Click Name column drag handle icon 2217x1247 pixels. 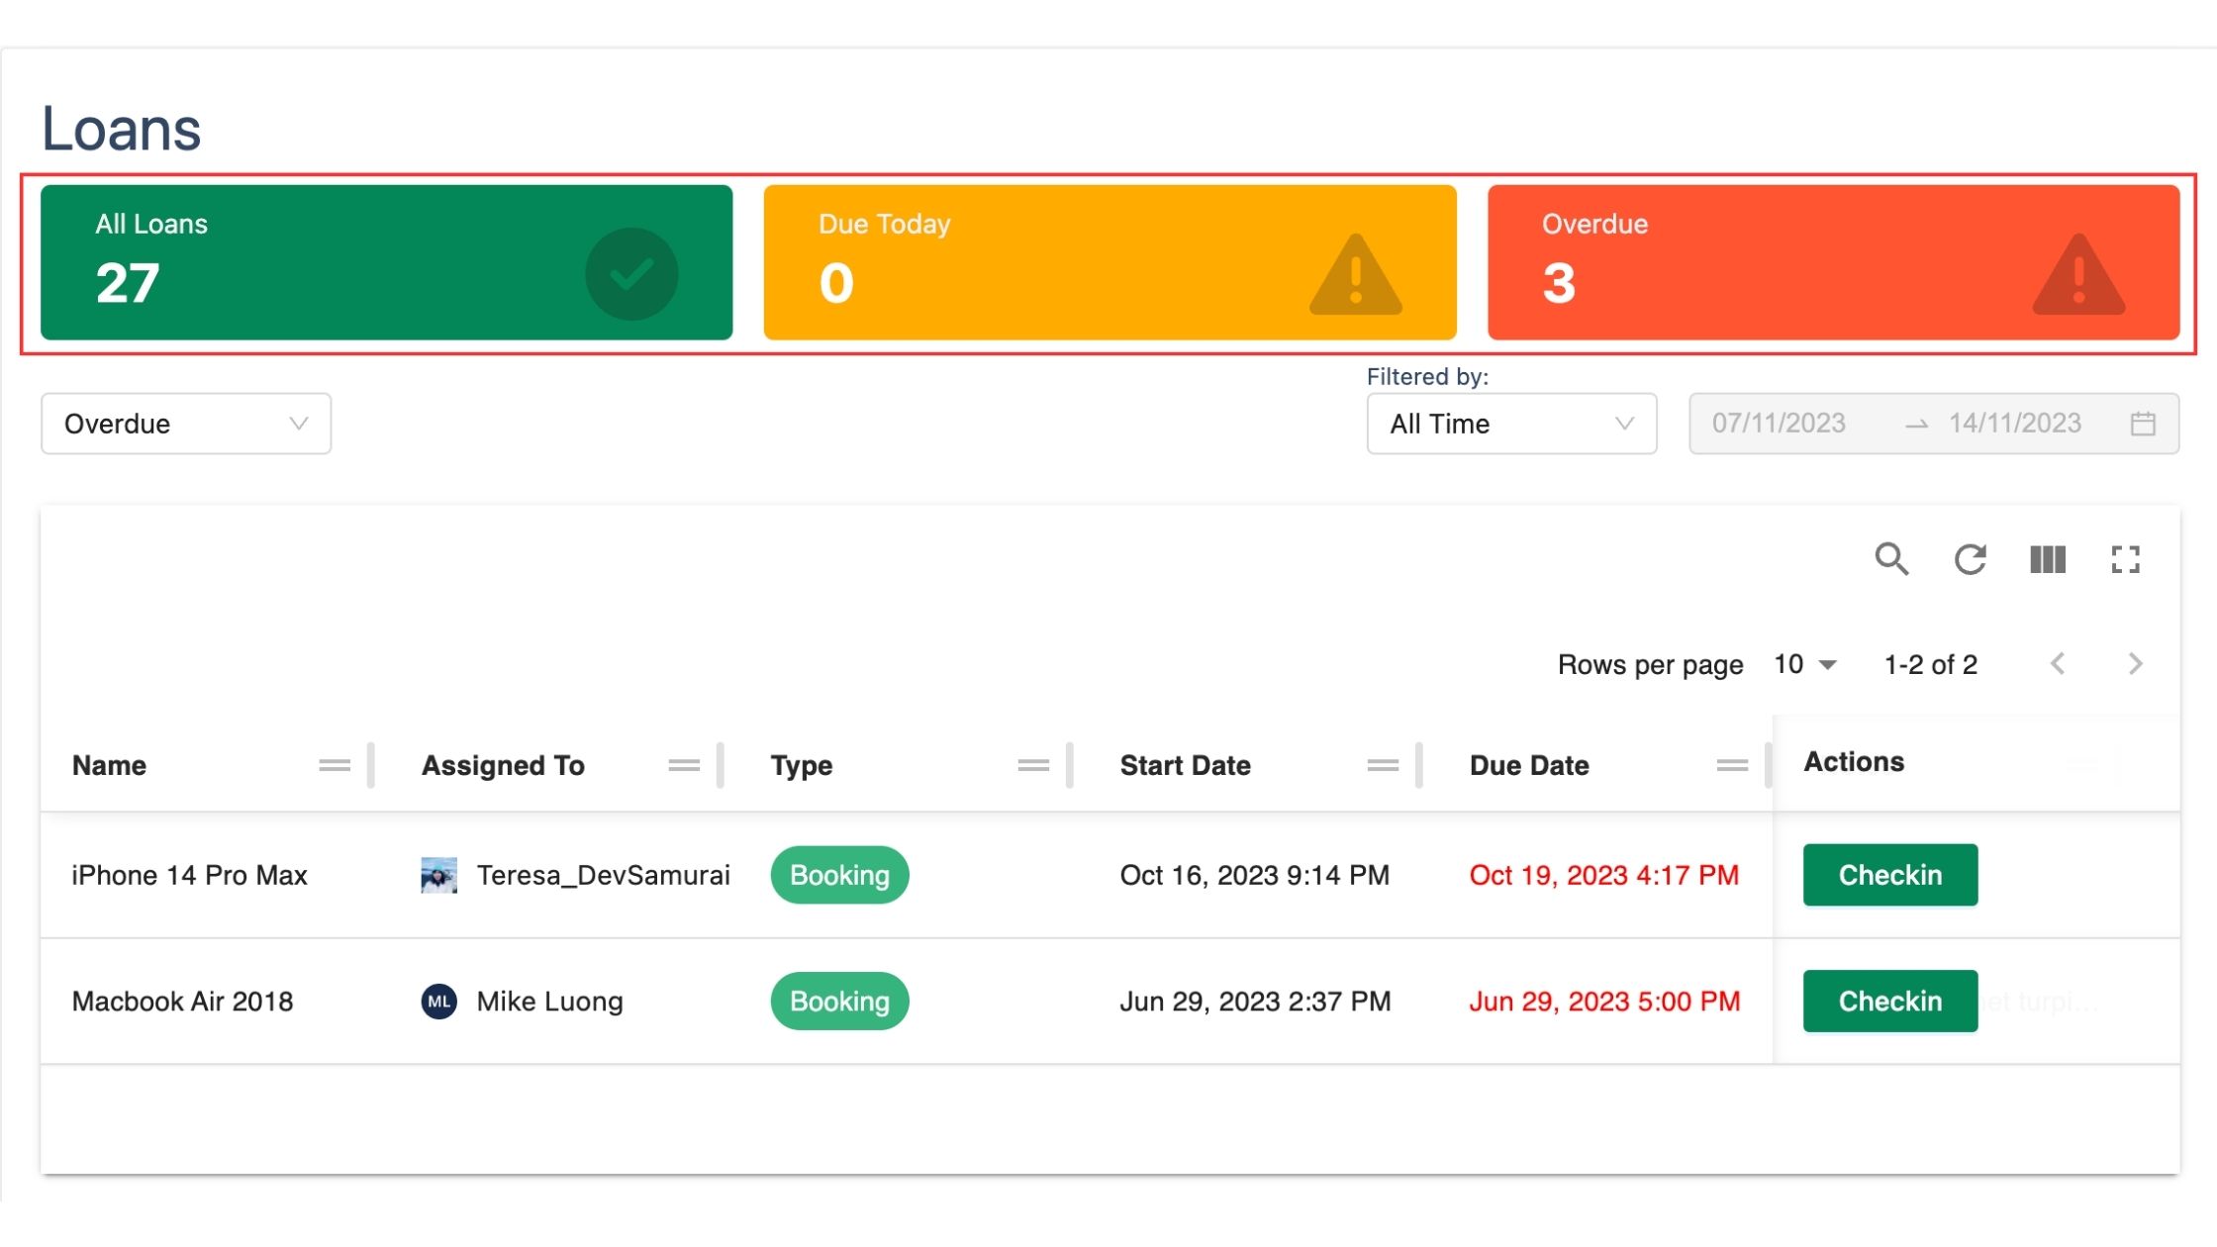335,765
